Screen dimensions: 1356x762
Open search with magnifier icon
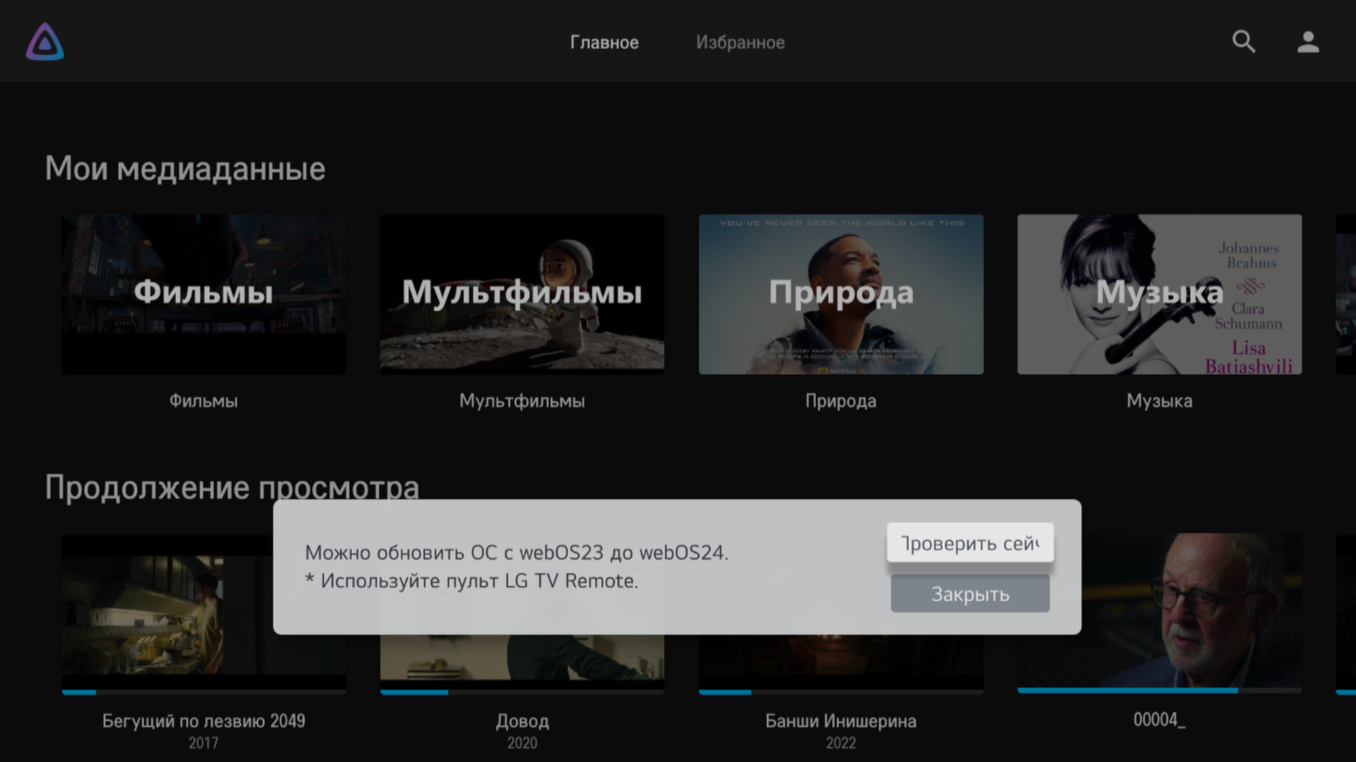pos(1244,42)
